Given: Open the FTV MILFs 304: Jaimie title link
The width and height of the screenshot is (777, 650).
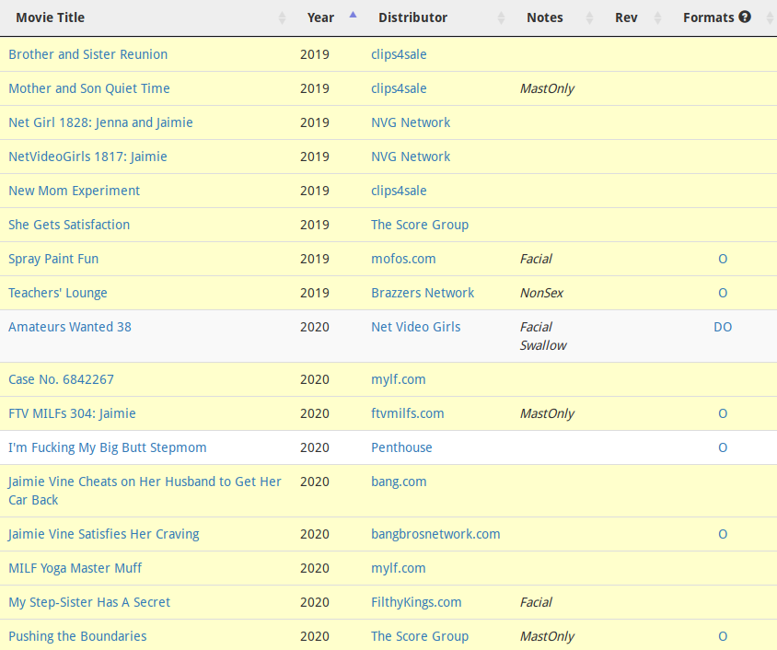Looking at the screenshot, I should 73,413.
